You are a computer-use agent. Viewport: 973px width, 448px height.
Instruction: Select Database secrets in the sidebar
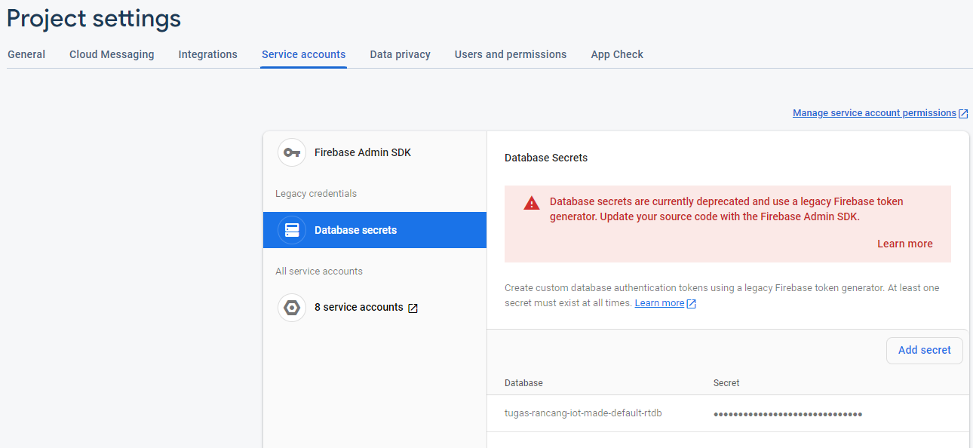tap(355, 230)
